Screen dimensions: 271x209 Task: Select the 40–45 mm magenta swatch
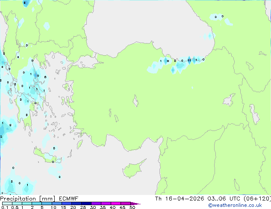pyautogui.click(x=116, y=203)
